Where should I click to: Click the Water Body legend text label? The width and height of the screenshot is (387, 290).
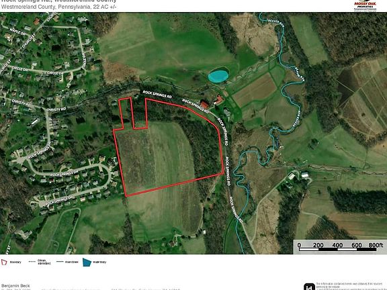tap(99, 262)
